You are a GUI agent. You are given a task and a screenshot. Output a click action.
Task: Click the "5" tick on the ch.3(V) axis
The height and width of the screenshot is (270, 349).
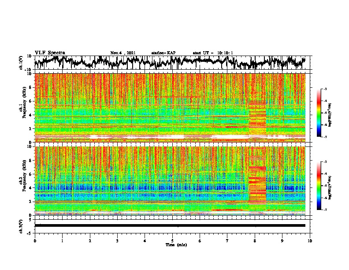30,220
